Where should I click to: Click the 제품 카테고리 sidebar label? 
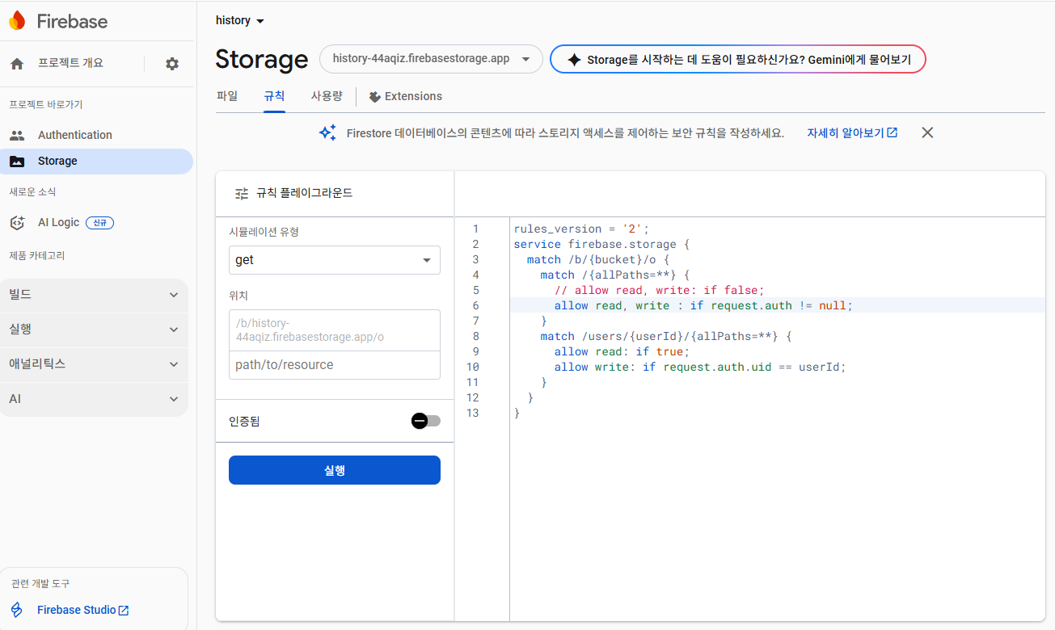click(x=37, y=255)
